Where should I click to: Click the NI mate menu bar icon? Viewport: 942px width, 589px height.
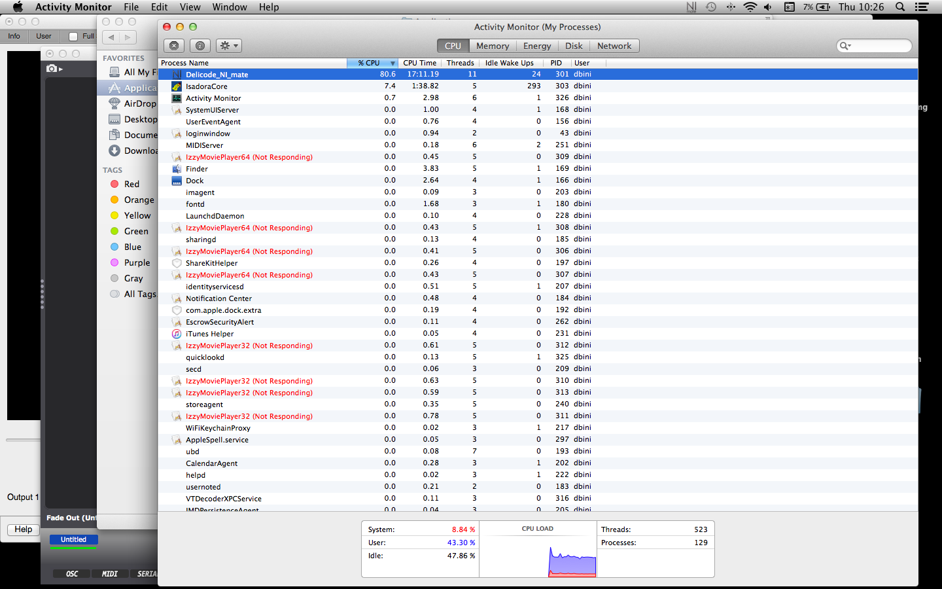691,7
